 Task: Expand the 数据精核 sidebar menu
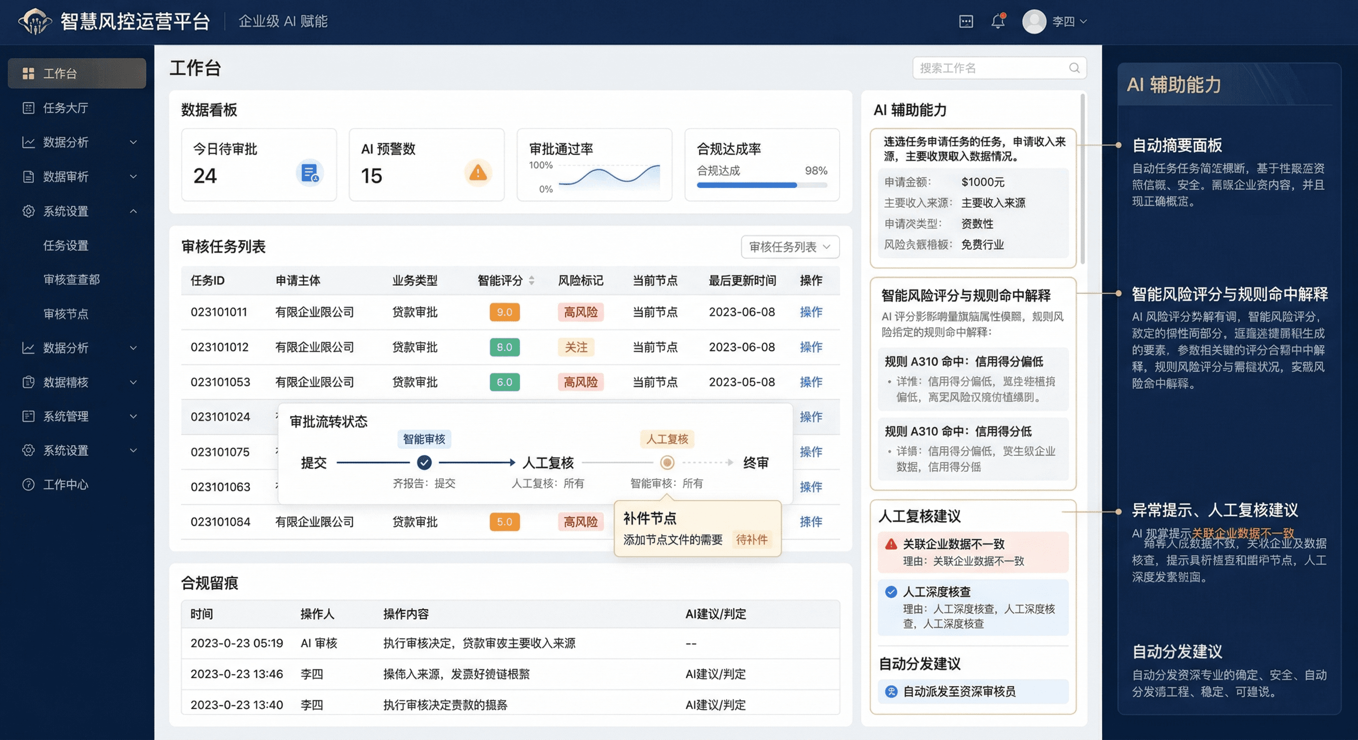[x=134, y=382]
